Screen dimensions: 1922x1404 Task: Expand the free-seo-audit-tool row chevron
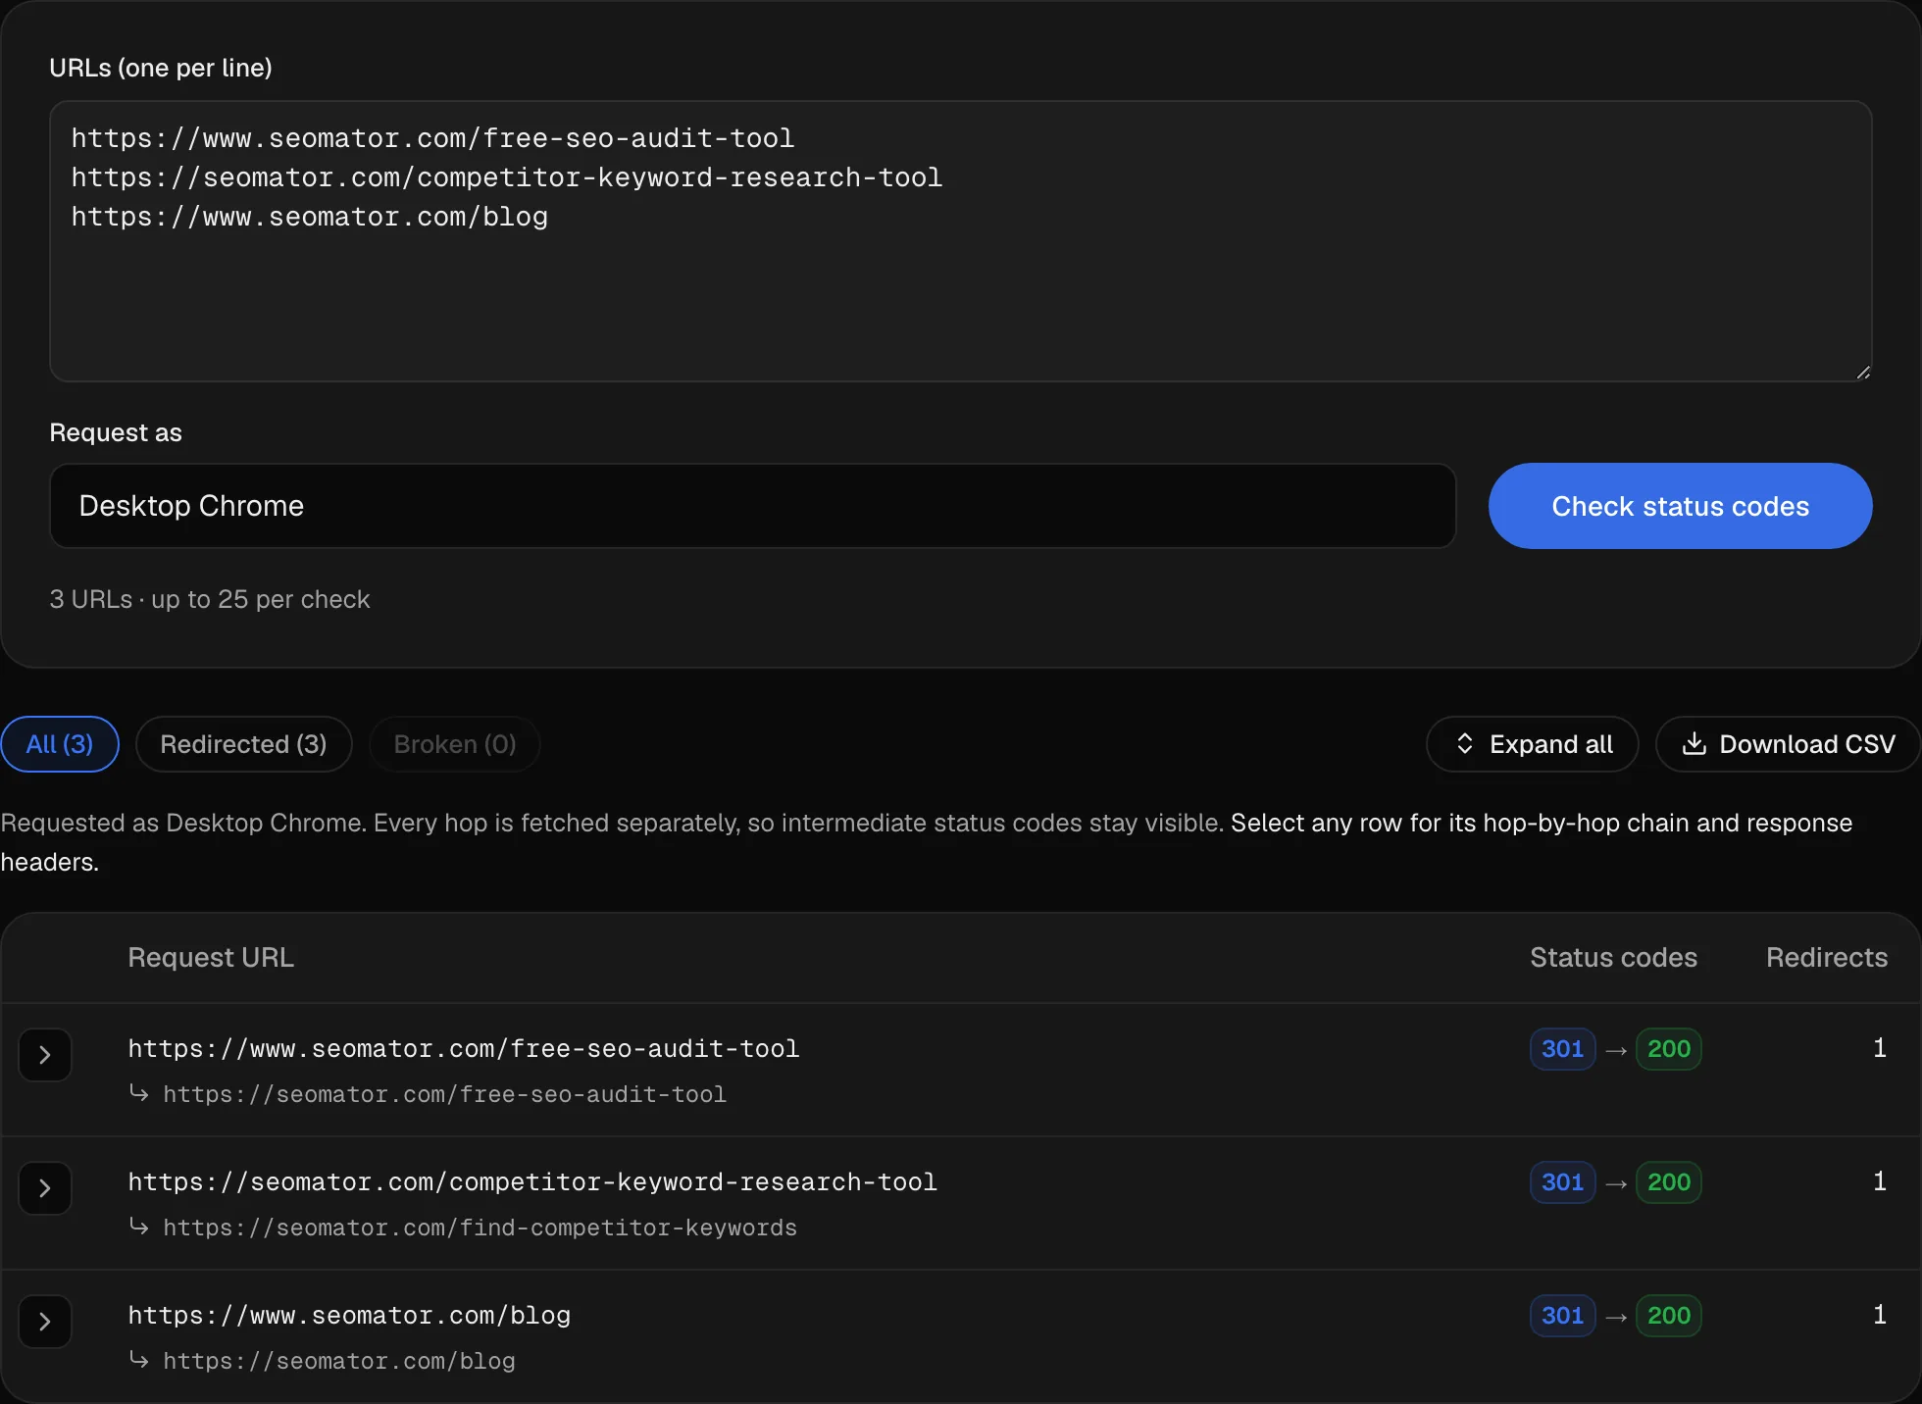[x=45, y=1055]
